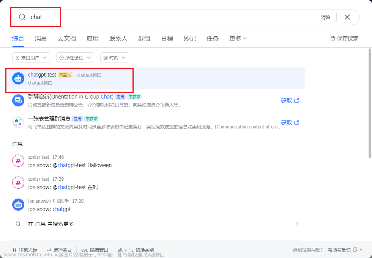
Task: Click the 'cpolar test 17:46' sender line
Action: pyautogui.click(x=46, y=157)
